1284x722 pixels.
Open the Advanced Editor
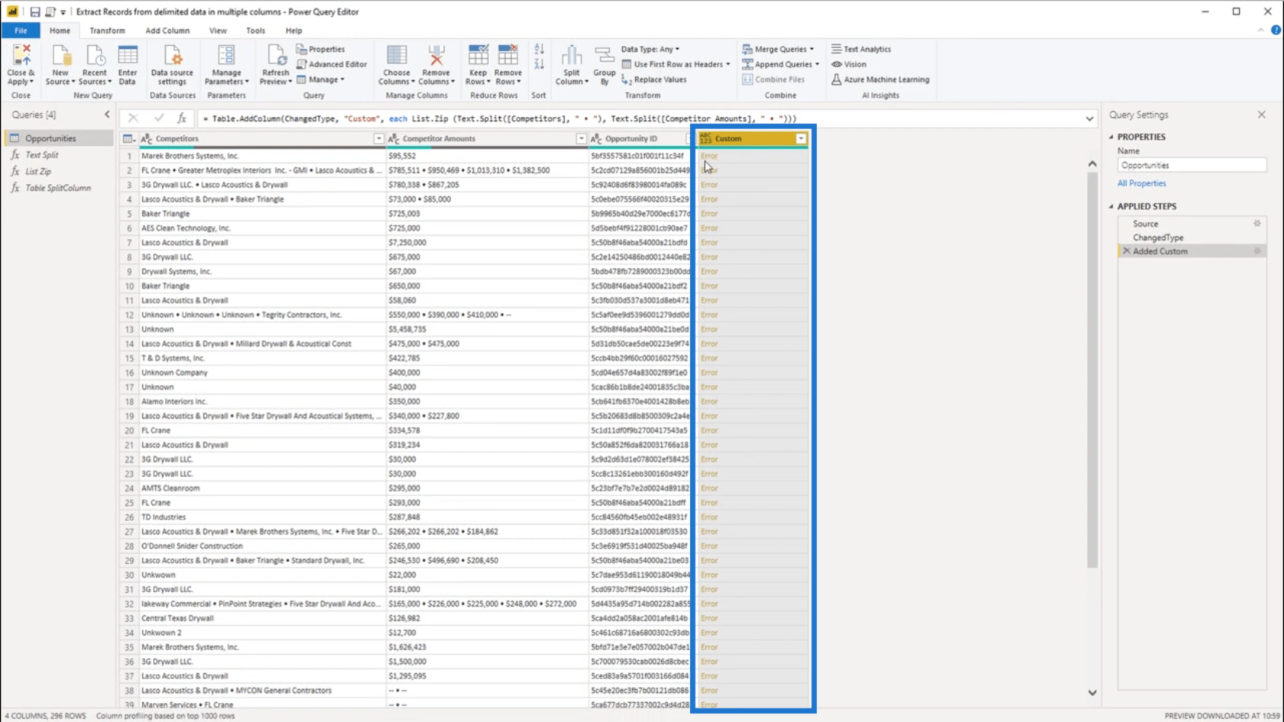click(332, 64)
